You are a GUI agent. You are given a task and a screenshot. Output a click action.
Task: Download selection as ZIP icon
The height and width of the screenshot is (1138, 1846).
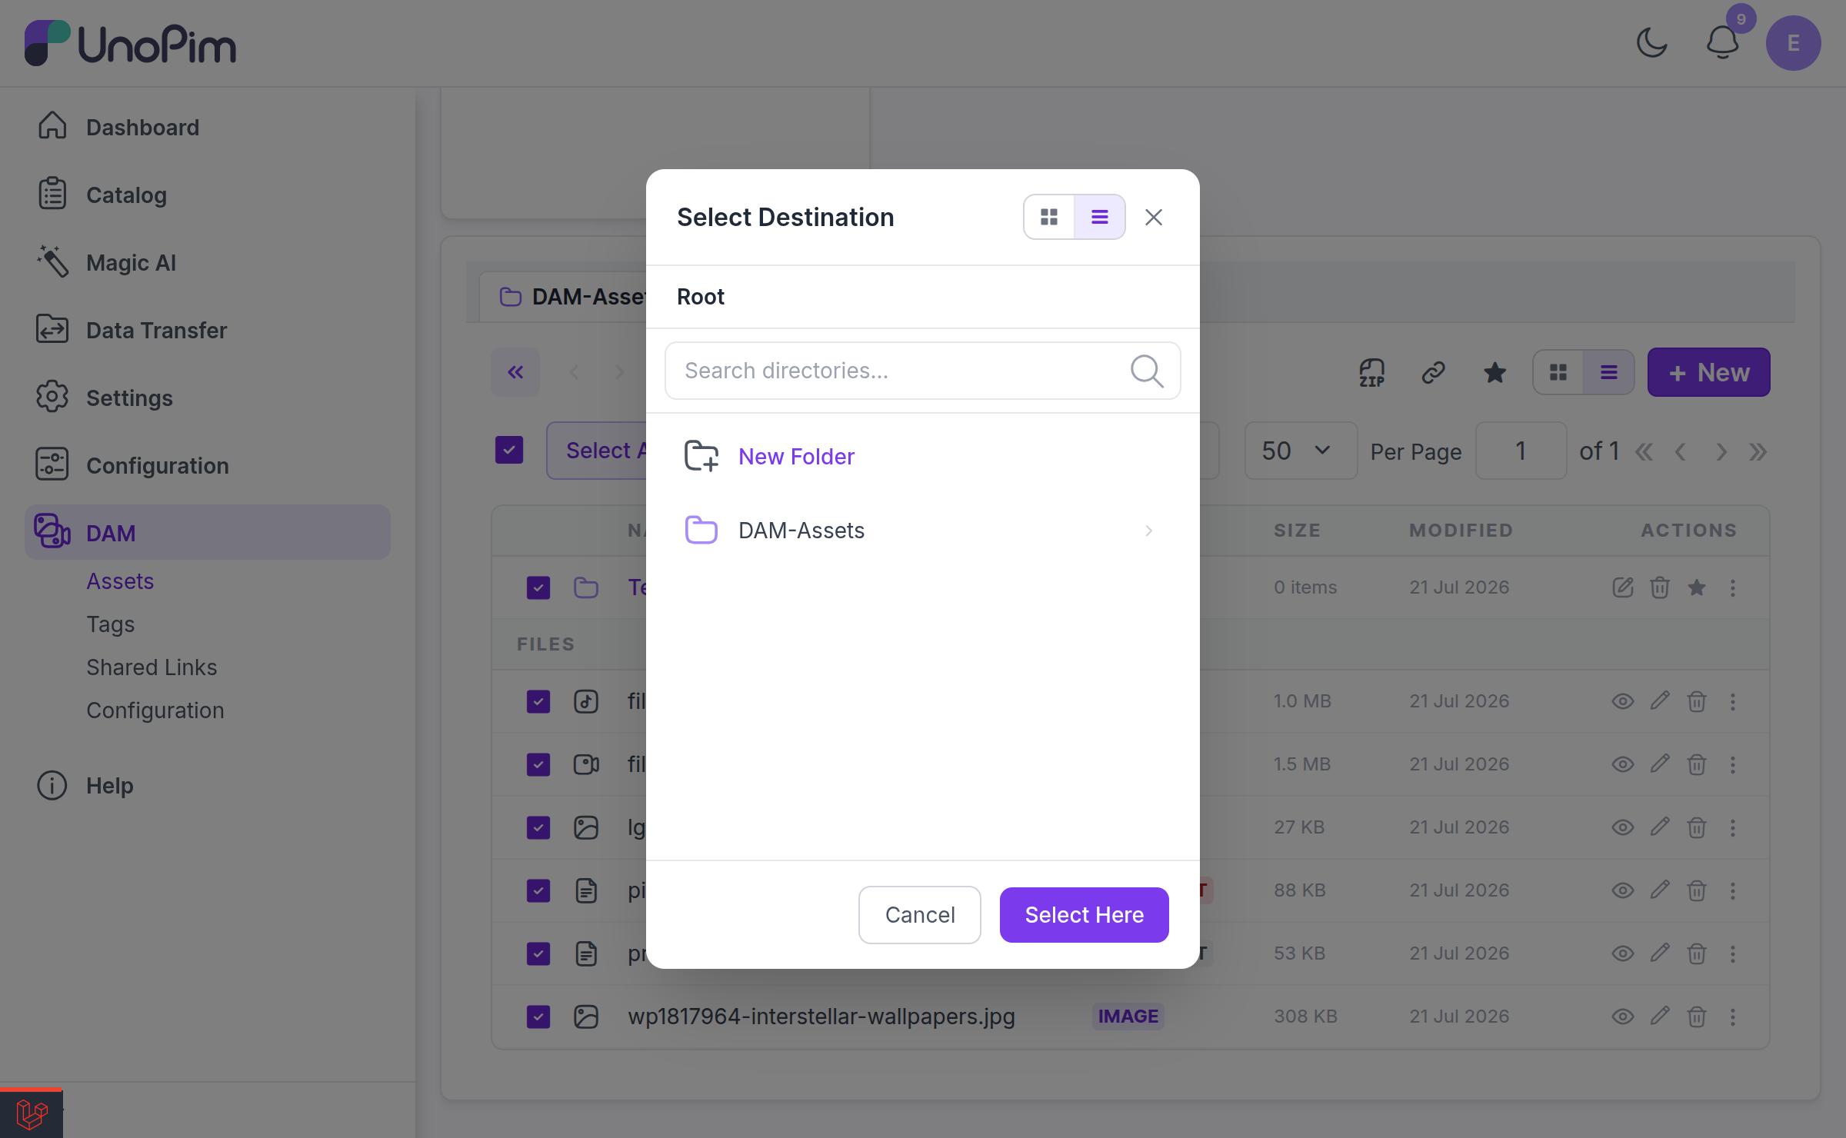tap(1372, 373)
